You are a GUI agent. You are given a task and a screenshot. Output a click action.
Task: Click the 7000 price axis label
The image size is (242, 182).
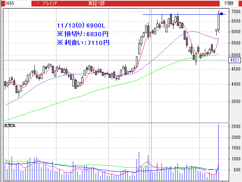click(x=235, y=12)
